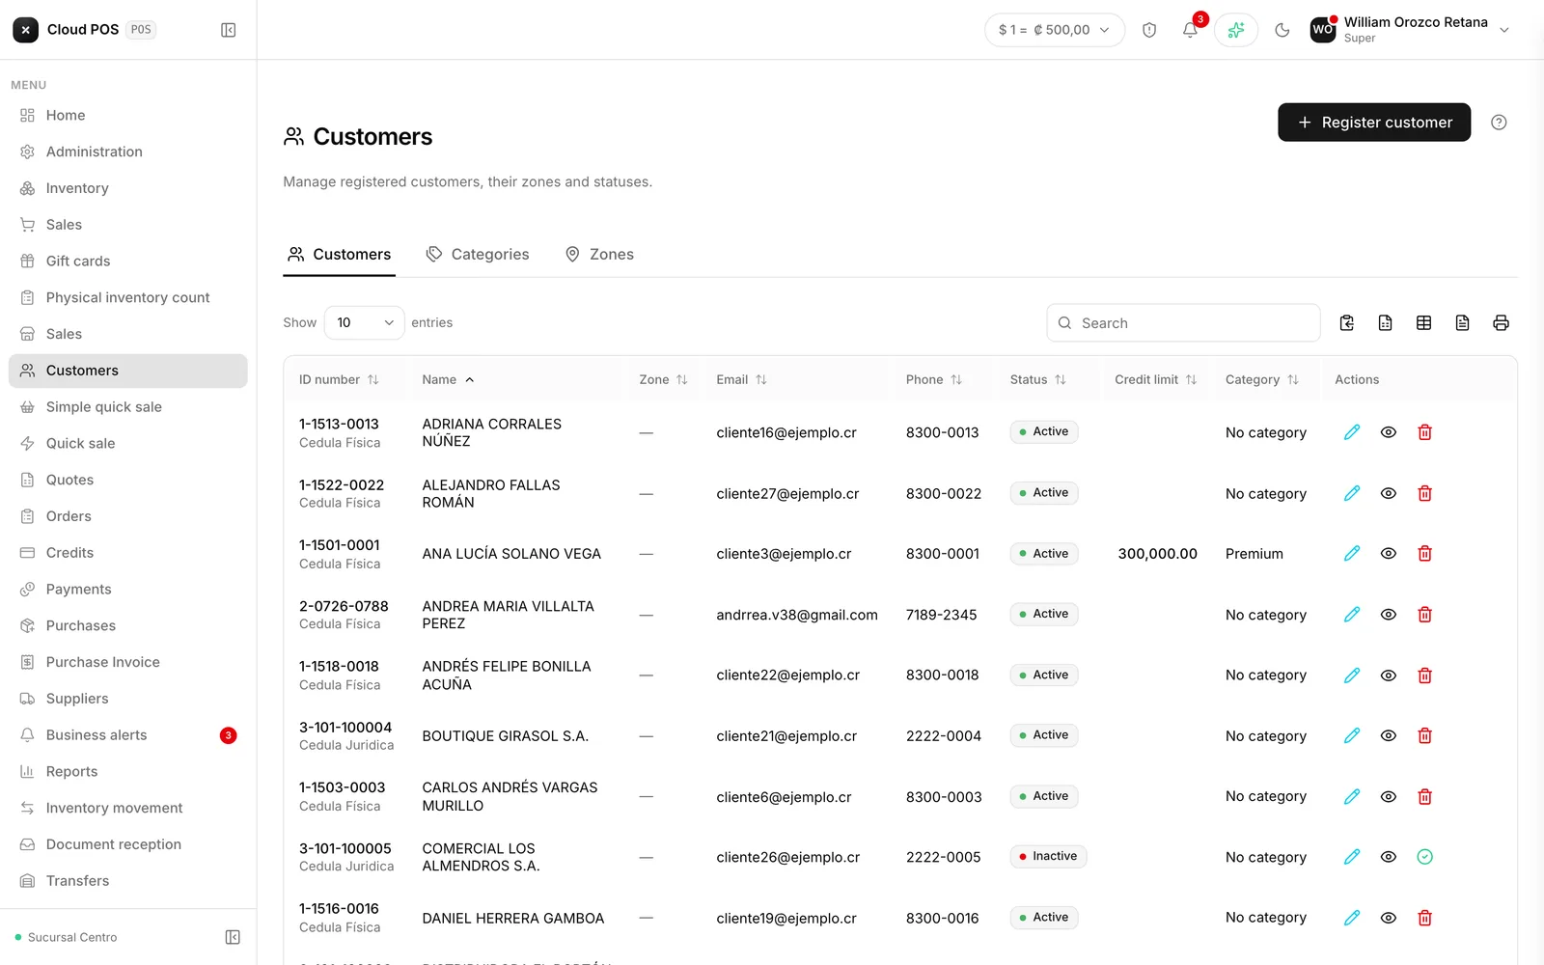Image resolution: width=1544 pixels, height=965 pixels.
Task: Open the exchange rate dropdown
Action: point(1055,30)
